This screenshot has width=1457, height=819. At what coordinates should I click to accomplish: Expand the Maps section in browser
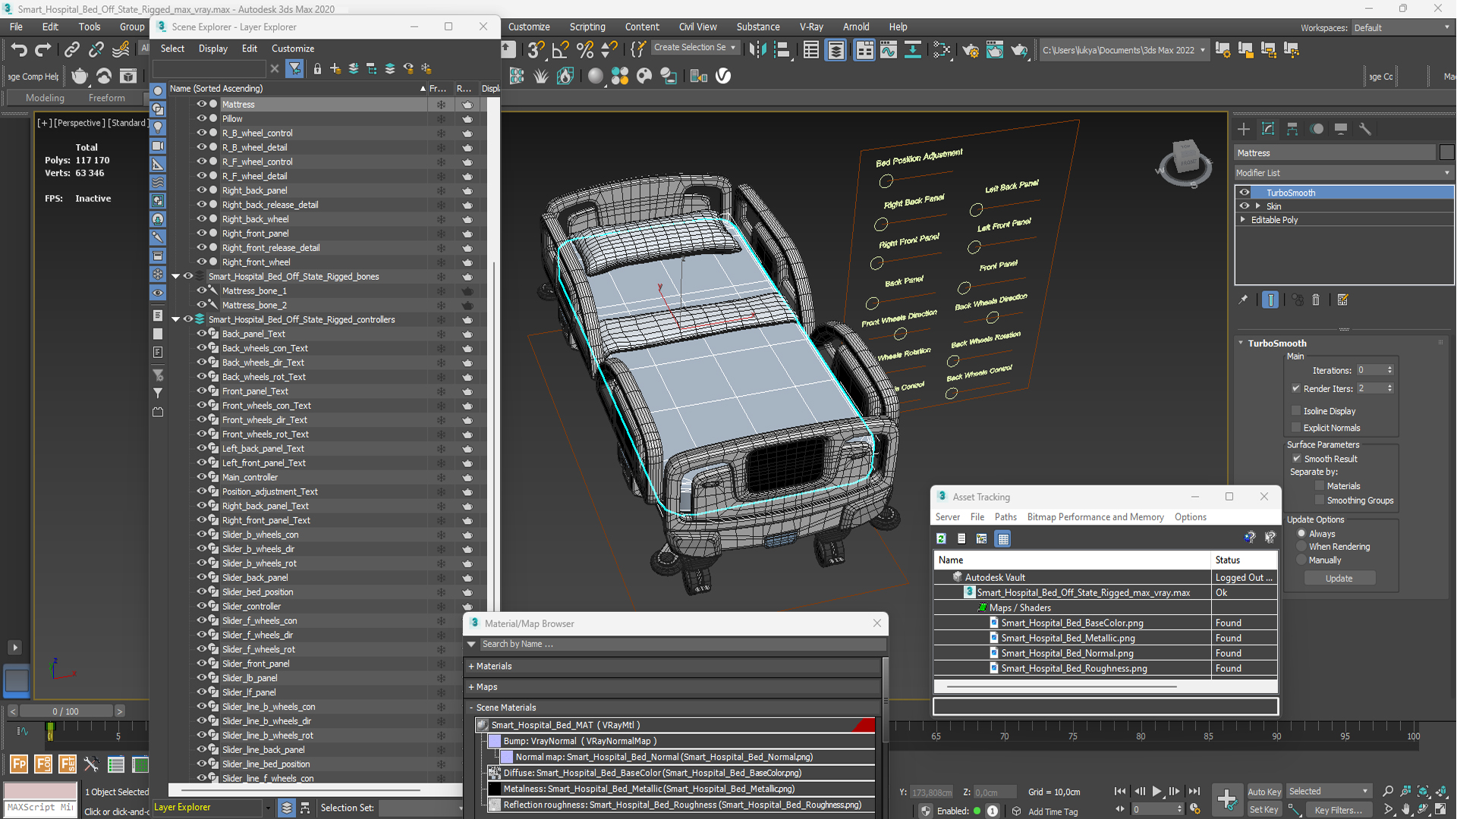471,687
